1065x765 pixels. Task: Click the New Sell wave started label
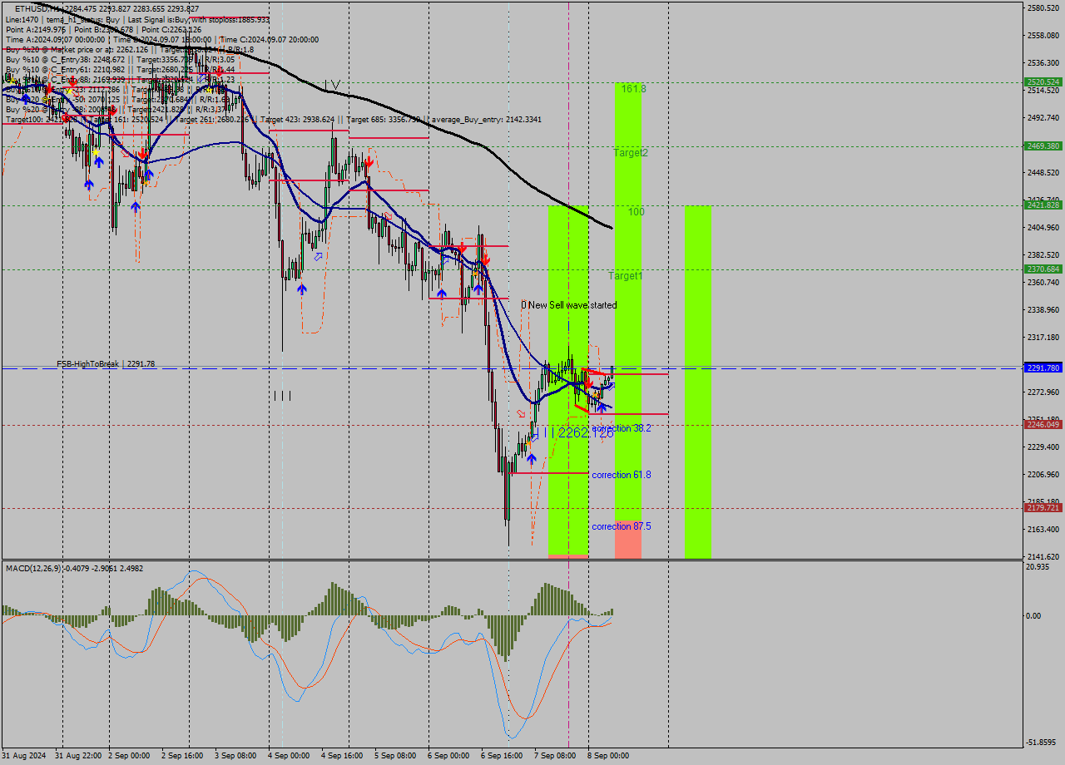tap(569, 305)
